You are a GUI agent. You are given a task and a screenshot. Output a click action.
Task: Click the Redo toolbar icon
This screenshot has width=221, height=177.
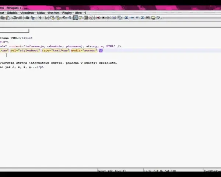pyautogui.click(x=20, y=18)
